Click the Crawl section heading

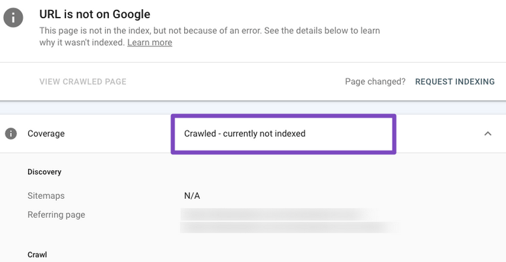pos(37,255)
